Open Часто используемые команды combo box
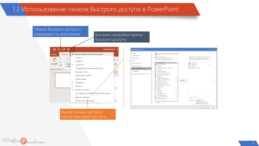Screen dimensions: 259x146 coord(166,59)
